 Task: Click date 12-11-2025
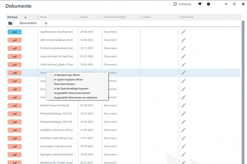(86, 48)
